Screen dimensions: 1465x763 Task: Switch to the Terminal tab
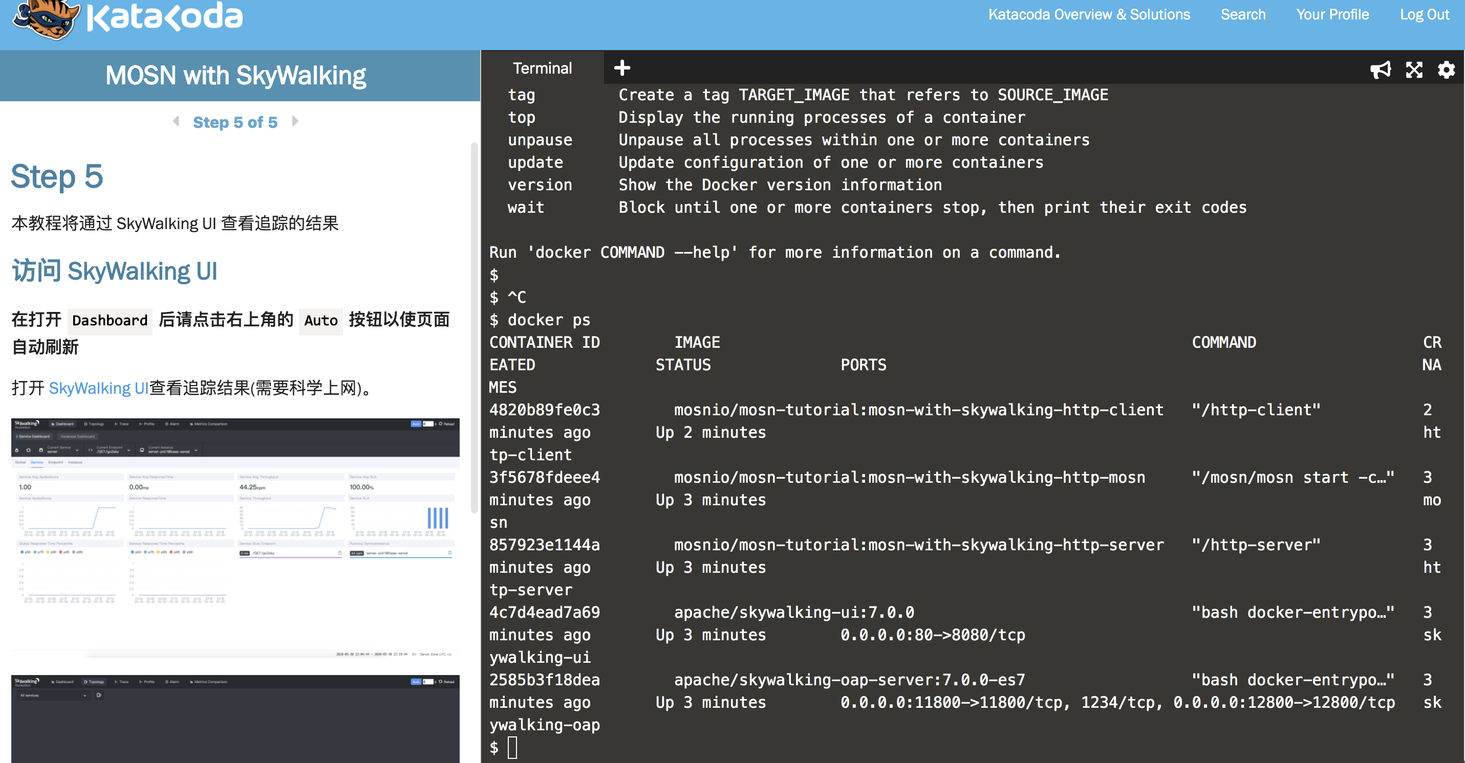point(542,68)
